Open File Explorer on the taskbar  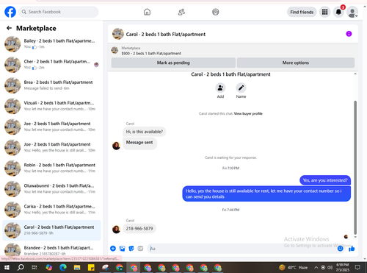coord(77,267)
